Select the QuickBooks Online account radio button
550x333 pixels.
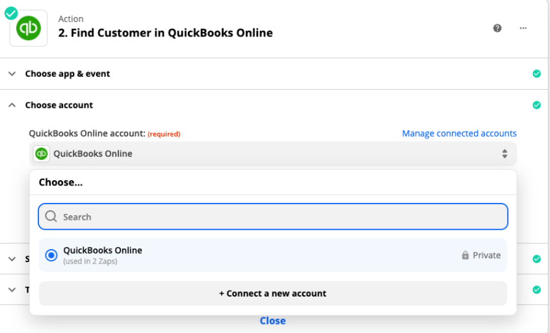[51, 255]
